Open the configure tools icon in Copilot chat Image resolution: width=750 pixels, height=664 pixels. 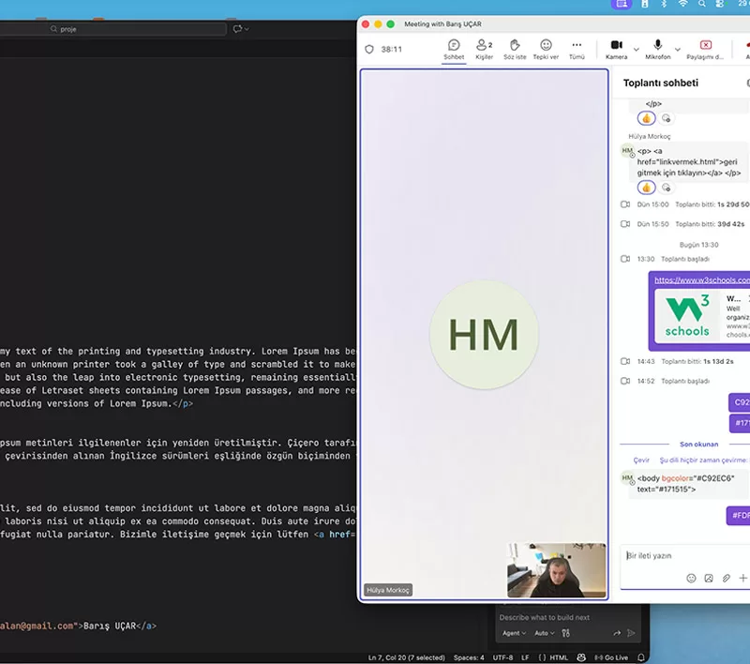tap(566, 633)
